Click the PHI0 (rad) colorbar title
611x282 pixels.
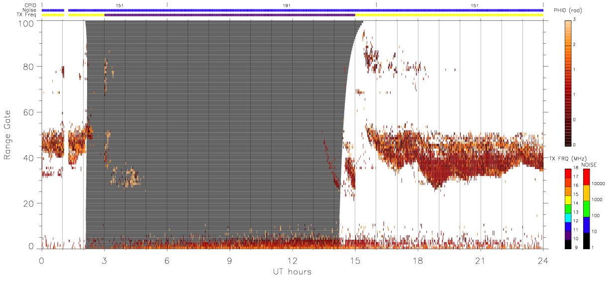(x=568, y=11)
